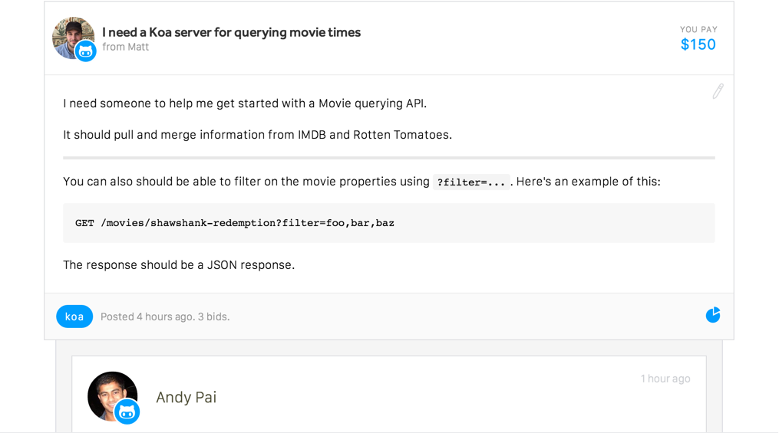Open the Andy Pai bidder name

(x=186, y=397)
